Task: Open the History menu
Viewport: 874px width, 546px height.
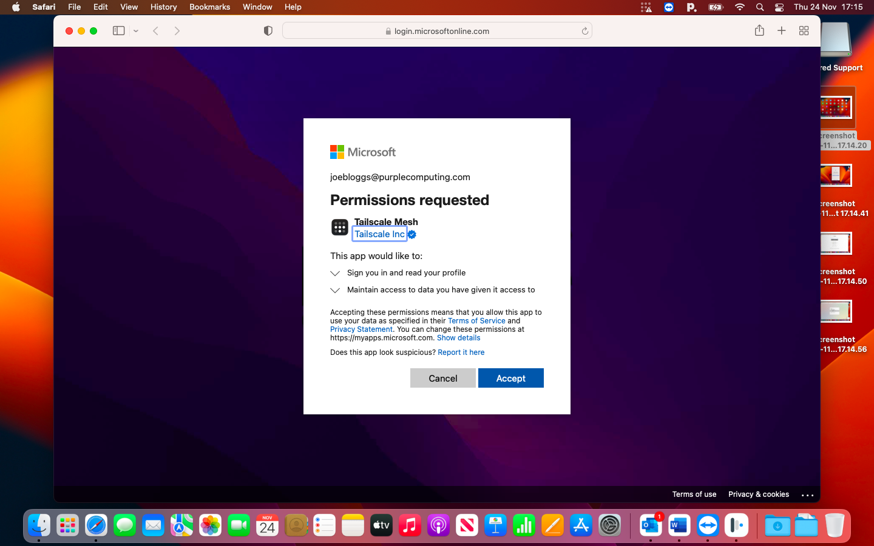Action: 163,7
